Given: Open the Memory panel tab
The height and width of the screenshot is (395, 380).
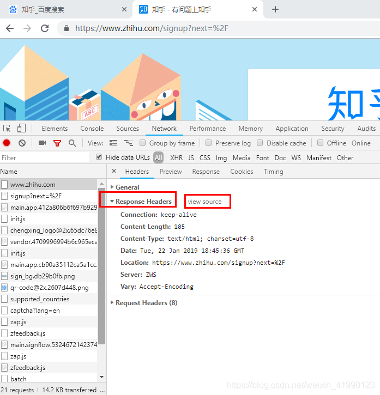Looking at the screenshot, I should (251, 129).
